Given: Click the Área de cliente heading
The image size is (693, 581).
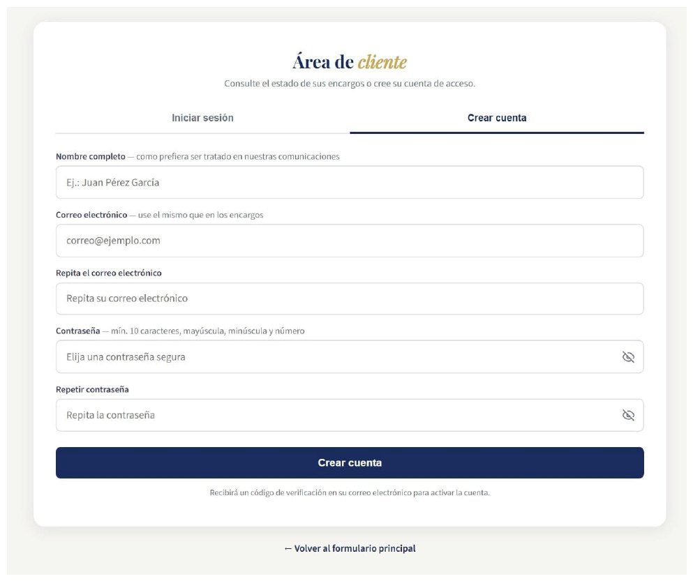Looking at the screenshot, I should click(x=350, y=61).
